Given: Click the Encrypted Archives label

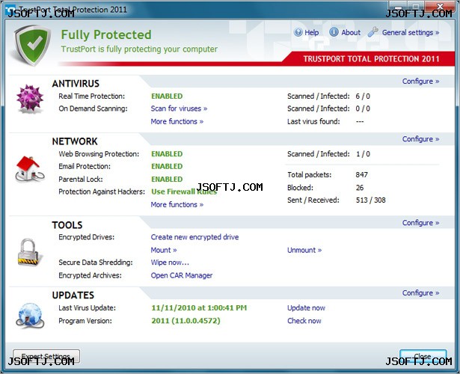Looking at the screenshot, I should click(90, 275).
